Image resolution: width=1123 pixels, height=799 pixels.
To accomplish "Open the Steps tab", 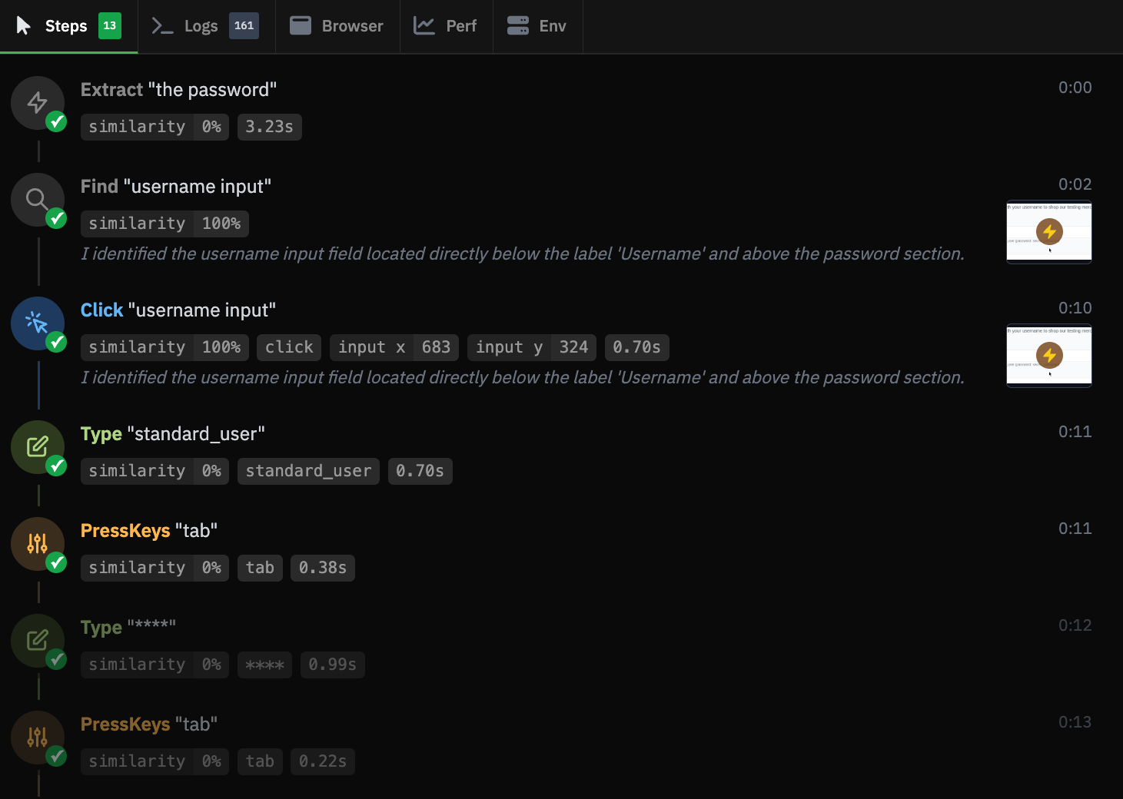I will [x=65, y=25].
